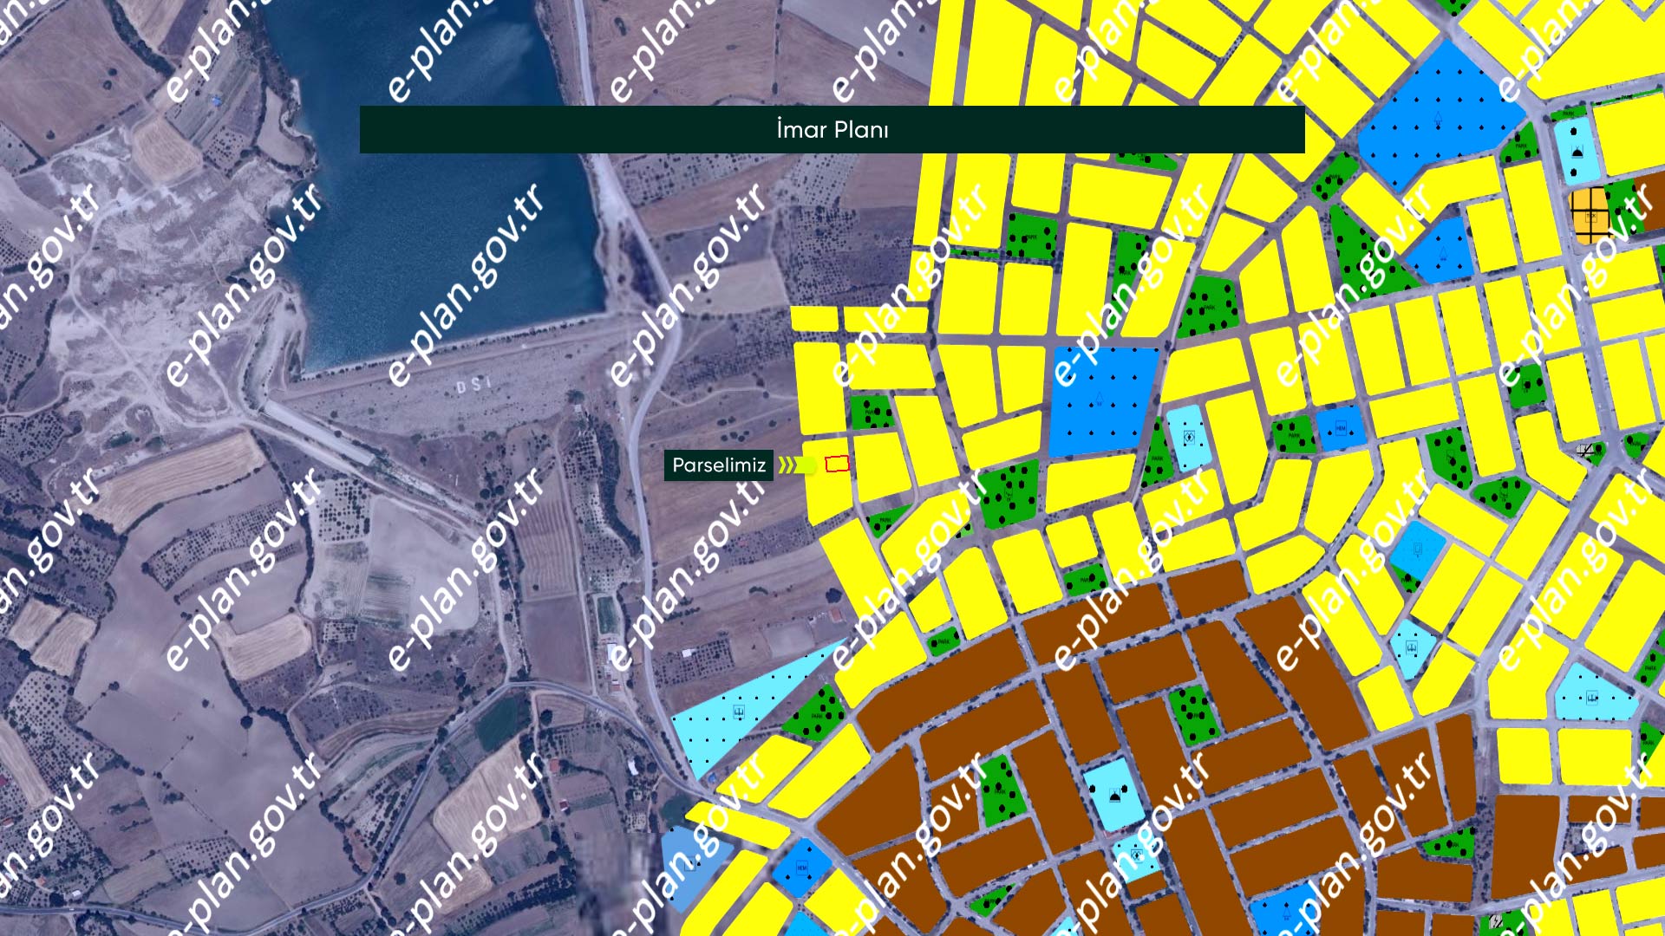1665x936 pixels.
Task: Click the tree icon in the large central blue block
Action: coord(1100,400)
